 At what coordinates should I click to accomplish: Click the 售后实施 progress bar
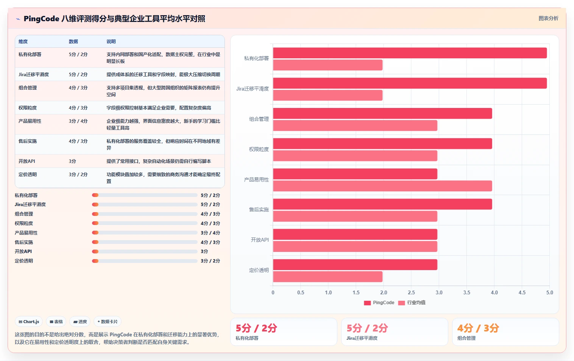click(x=145, y=242)
